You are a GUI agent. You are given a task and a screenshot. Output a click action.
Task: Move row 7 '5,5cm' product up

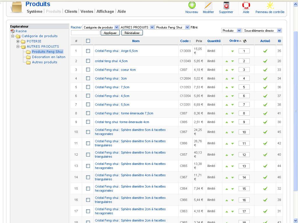[x=227, y=105]
